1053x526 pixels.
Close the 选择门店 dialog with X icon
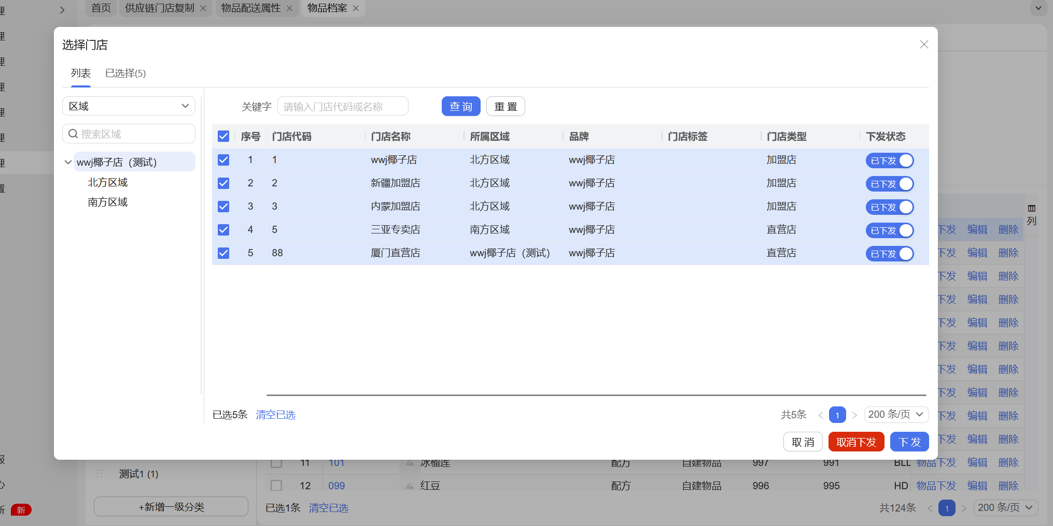(x=923, y=45)
